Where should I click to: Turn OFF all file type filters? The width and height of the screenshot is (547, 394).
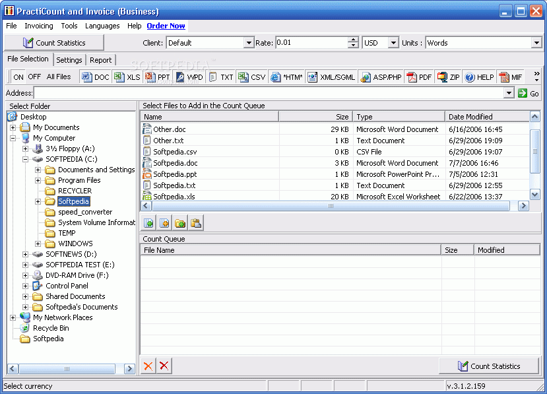pyautogui.click(x=34, y=77)
